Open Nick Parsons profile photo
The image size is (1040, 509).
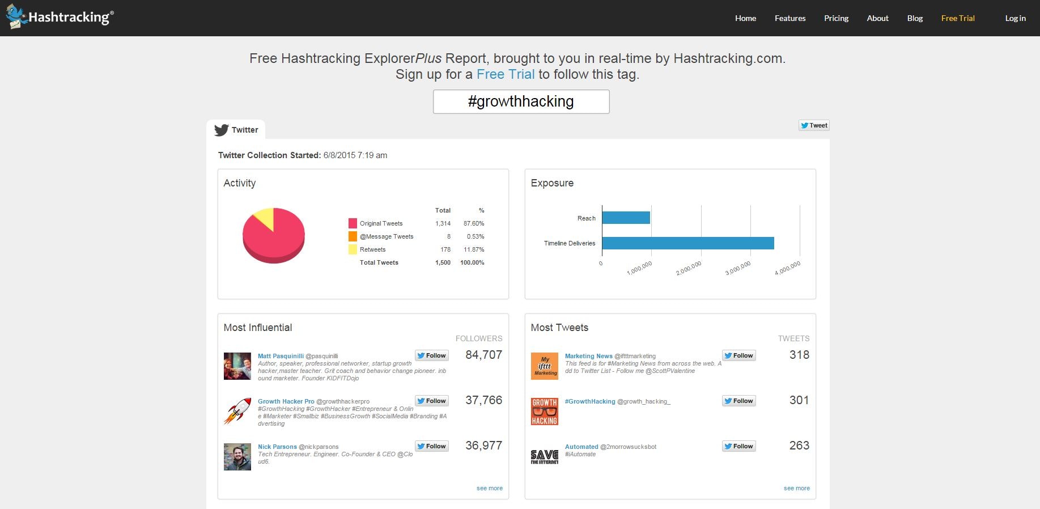(237, 457)
